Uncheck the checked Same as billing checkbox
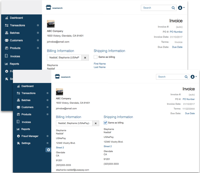Screen dimensions: 200x173 point(105,123)
